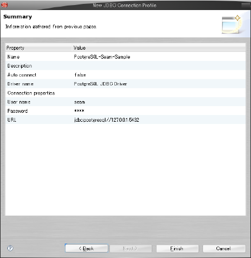251x258 pixels.
Task: Click the Finish button
Action: [177, 249]
